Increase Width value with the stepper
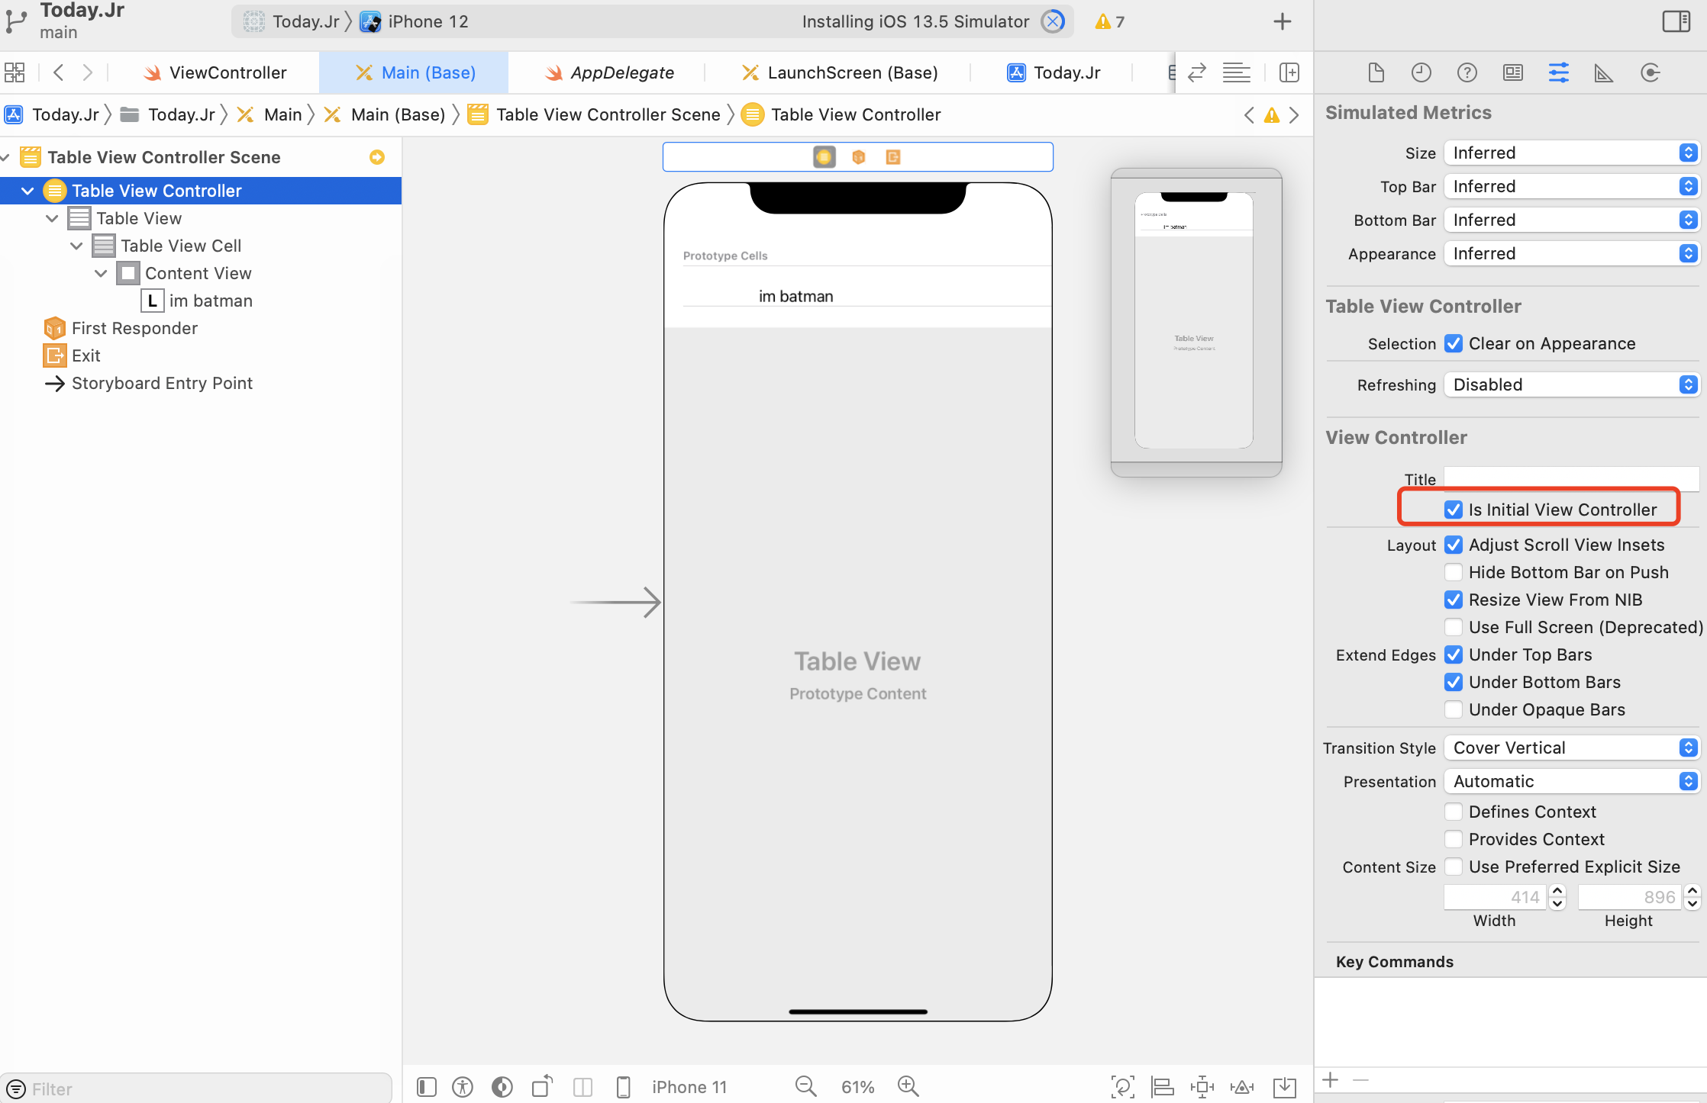Viewport: 1707px width, 1103px height. coord(1558,892)
